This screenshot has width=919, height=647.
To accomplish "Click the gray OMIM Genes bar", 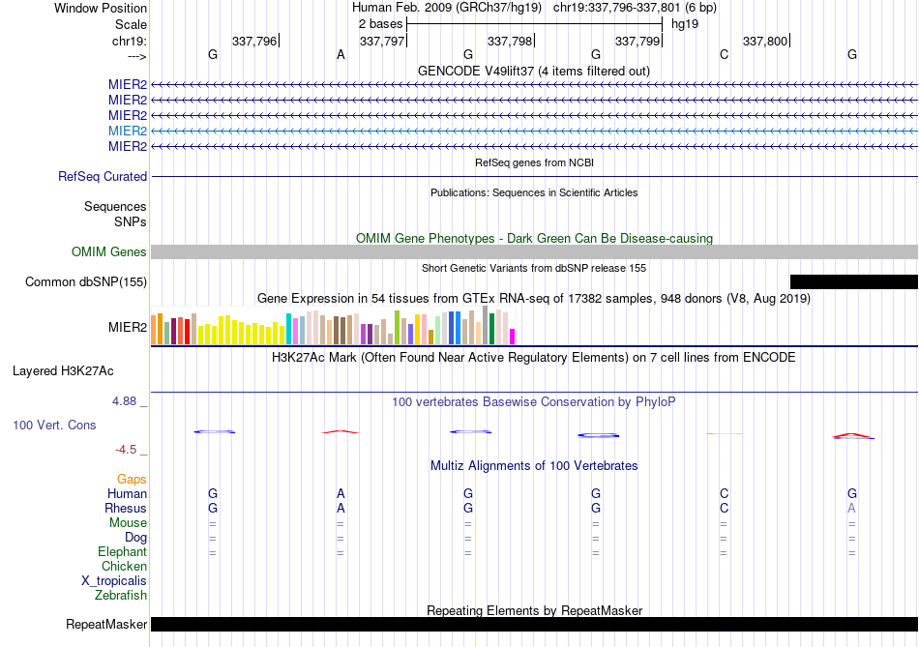I will 534,252.
